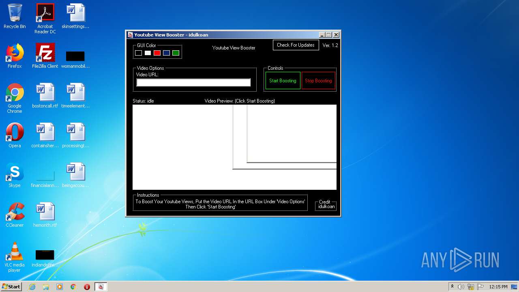Click the 12:15 PM taskbar clock
The image size is (519, 292).
(x=498, y=287)
